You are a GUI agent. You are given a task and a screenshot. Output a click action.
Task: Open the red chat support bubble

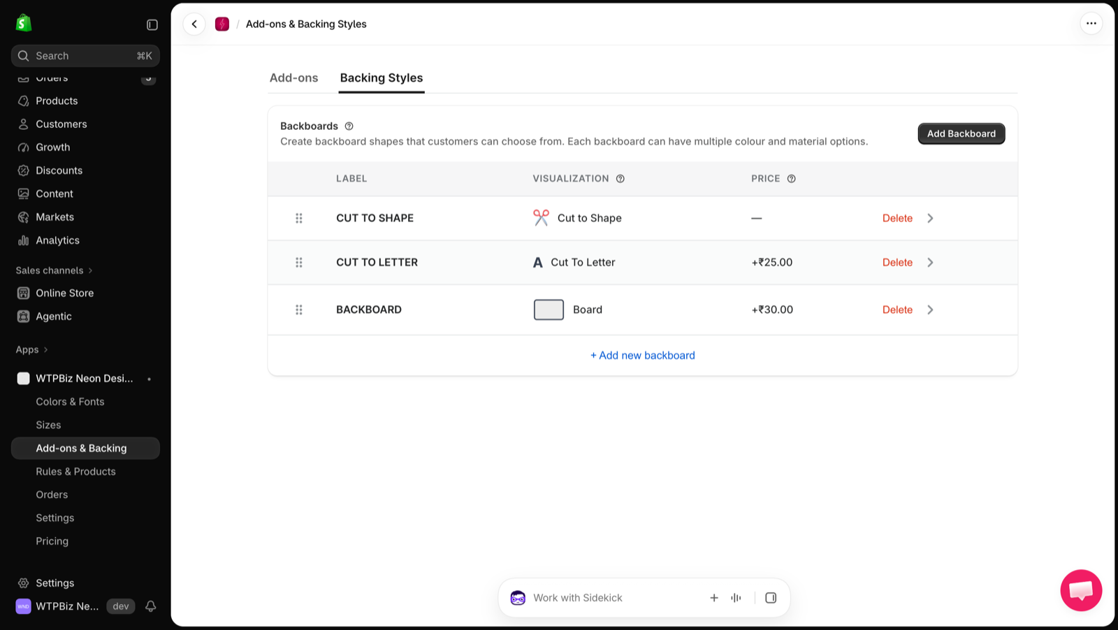coord(1081,590)
